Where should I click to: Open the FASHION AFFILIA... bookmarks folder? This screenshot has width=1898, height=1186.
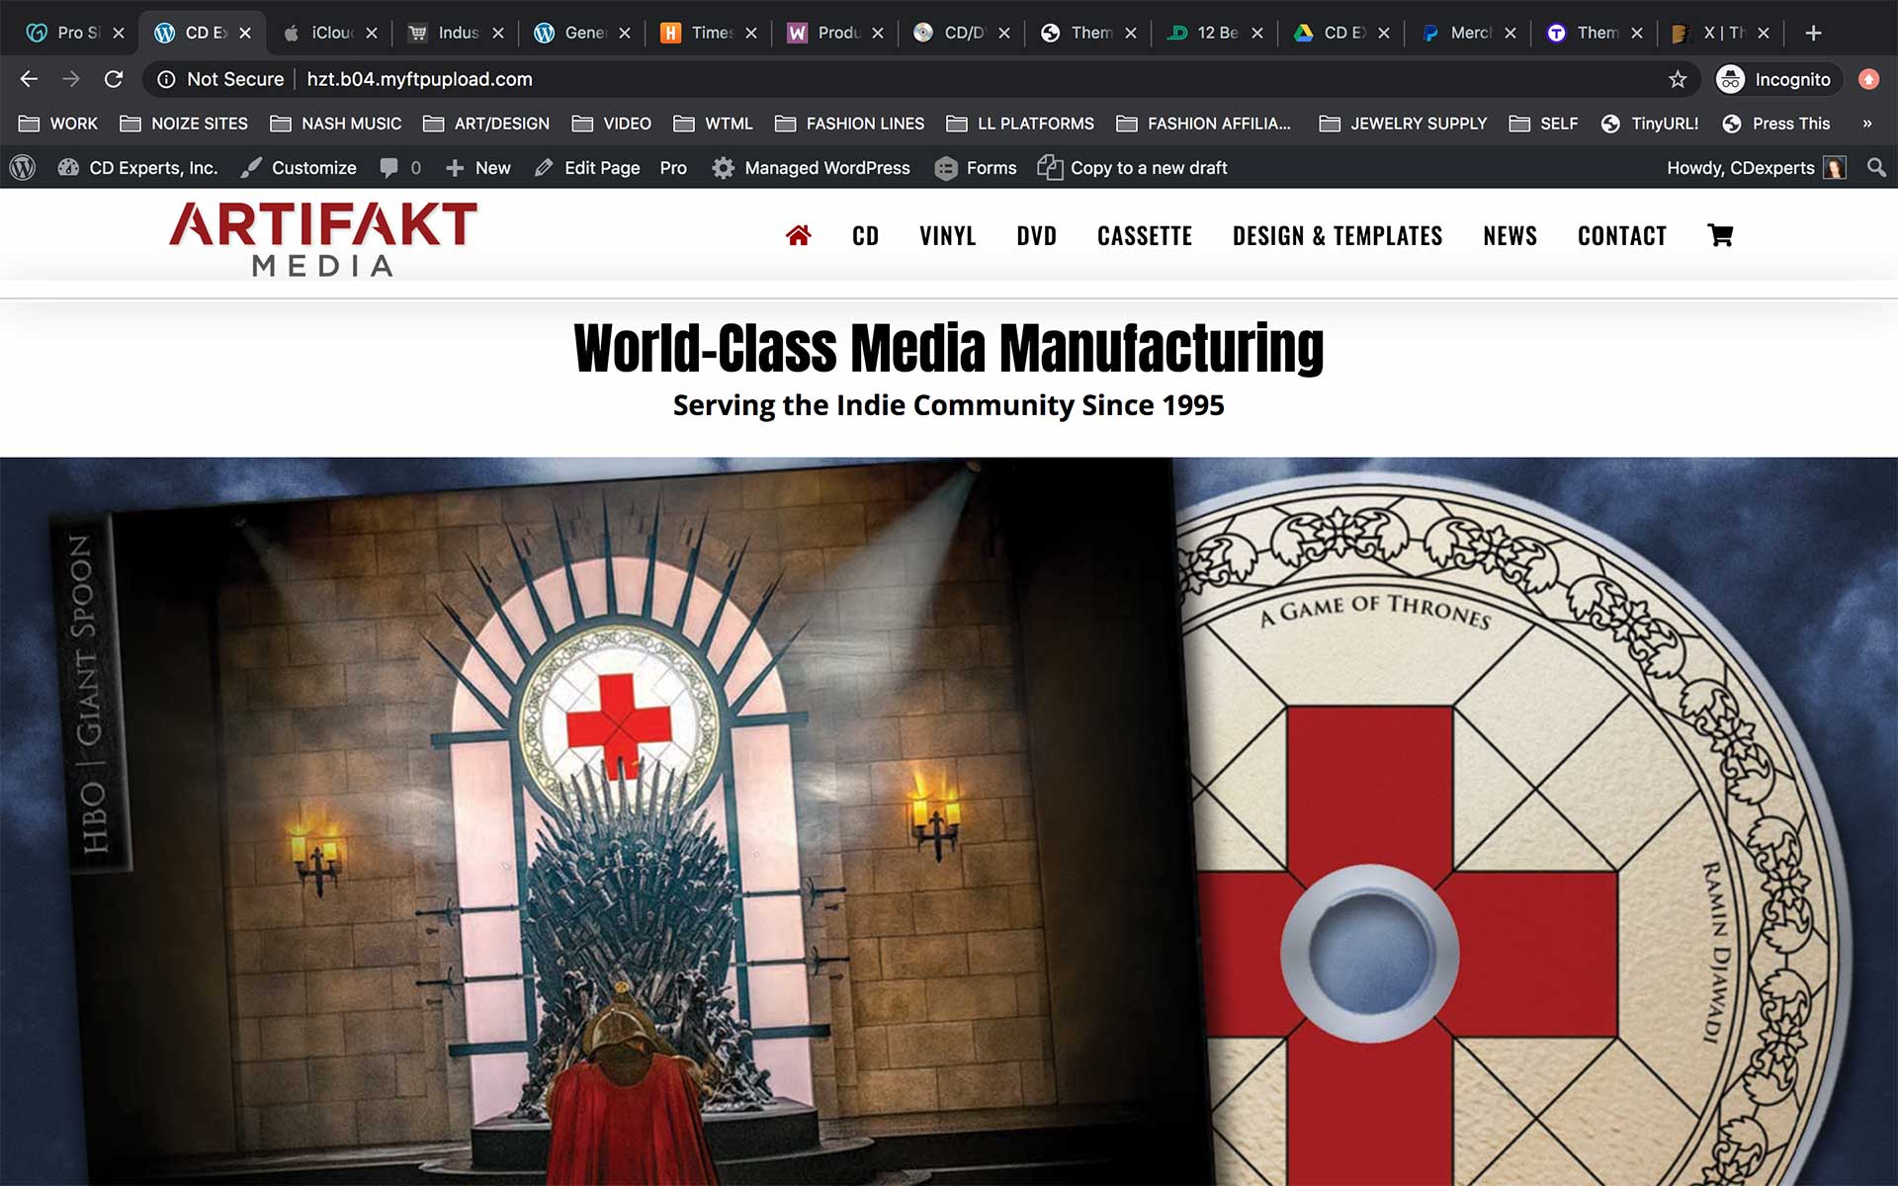pos(1204,124)
